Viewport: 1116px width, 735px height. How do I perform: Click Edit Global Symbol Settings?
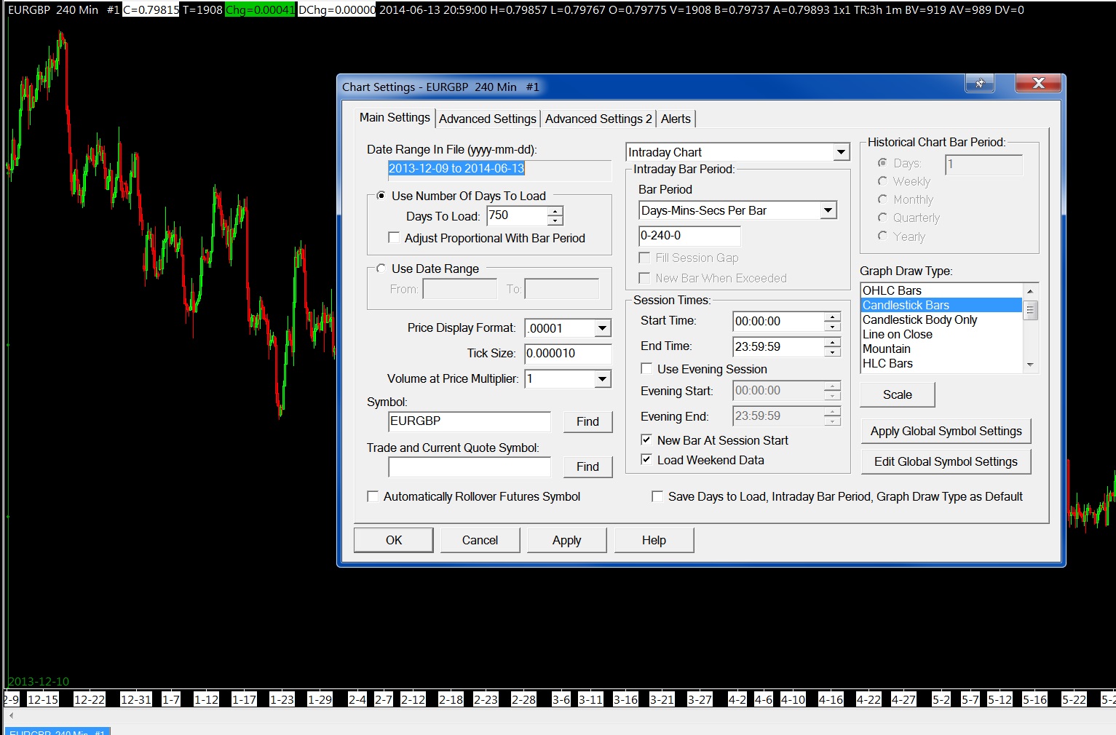(946, 461)
